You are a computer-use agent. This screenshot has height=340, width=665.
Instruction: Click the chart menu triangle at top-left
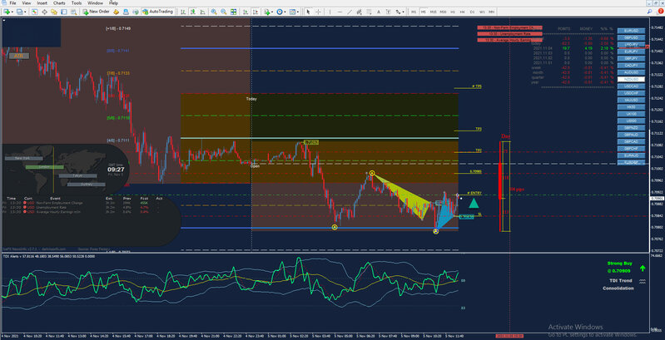click(x=4, y=20)
